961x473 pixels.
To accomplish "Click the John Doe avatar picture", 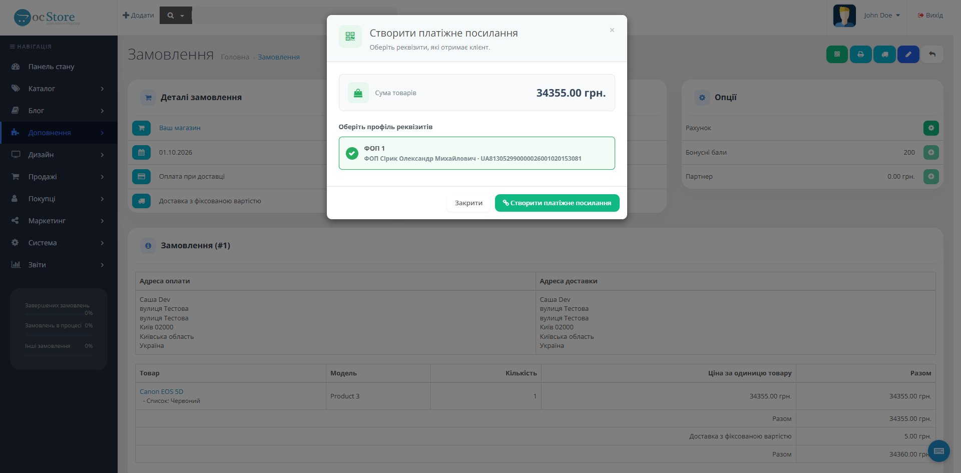I will point(844,16).
